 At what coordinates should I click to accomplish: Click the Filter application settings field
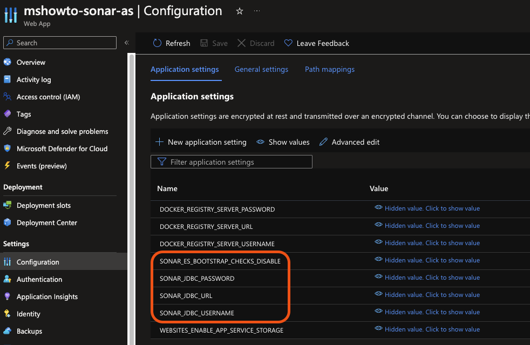tap(231, 161)
